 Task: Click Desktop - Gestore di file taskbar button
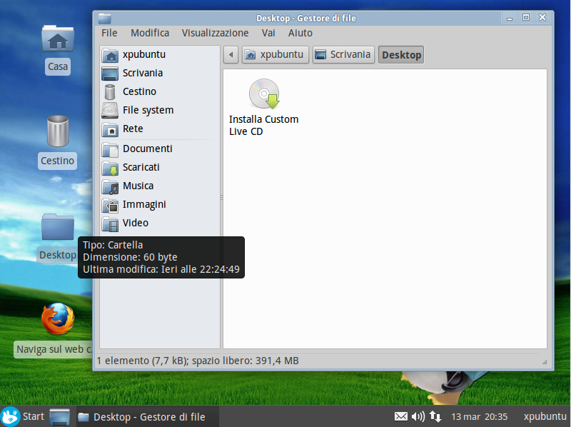coord(148,417)
